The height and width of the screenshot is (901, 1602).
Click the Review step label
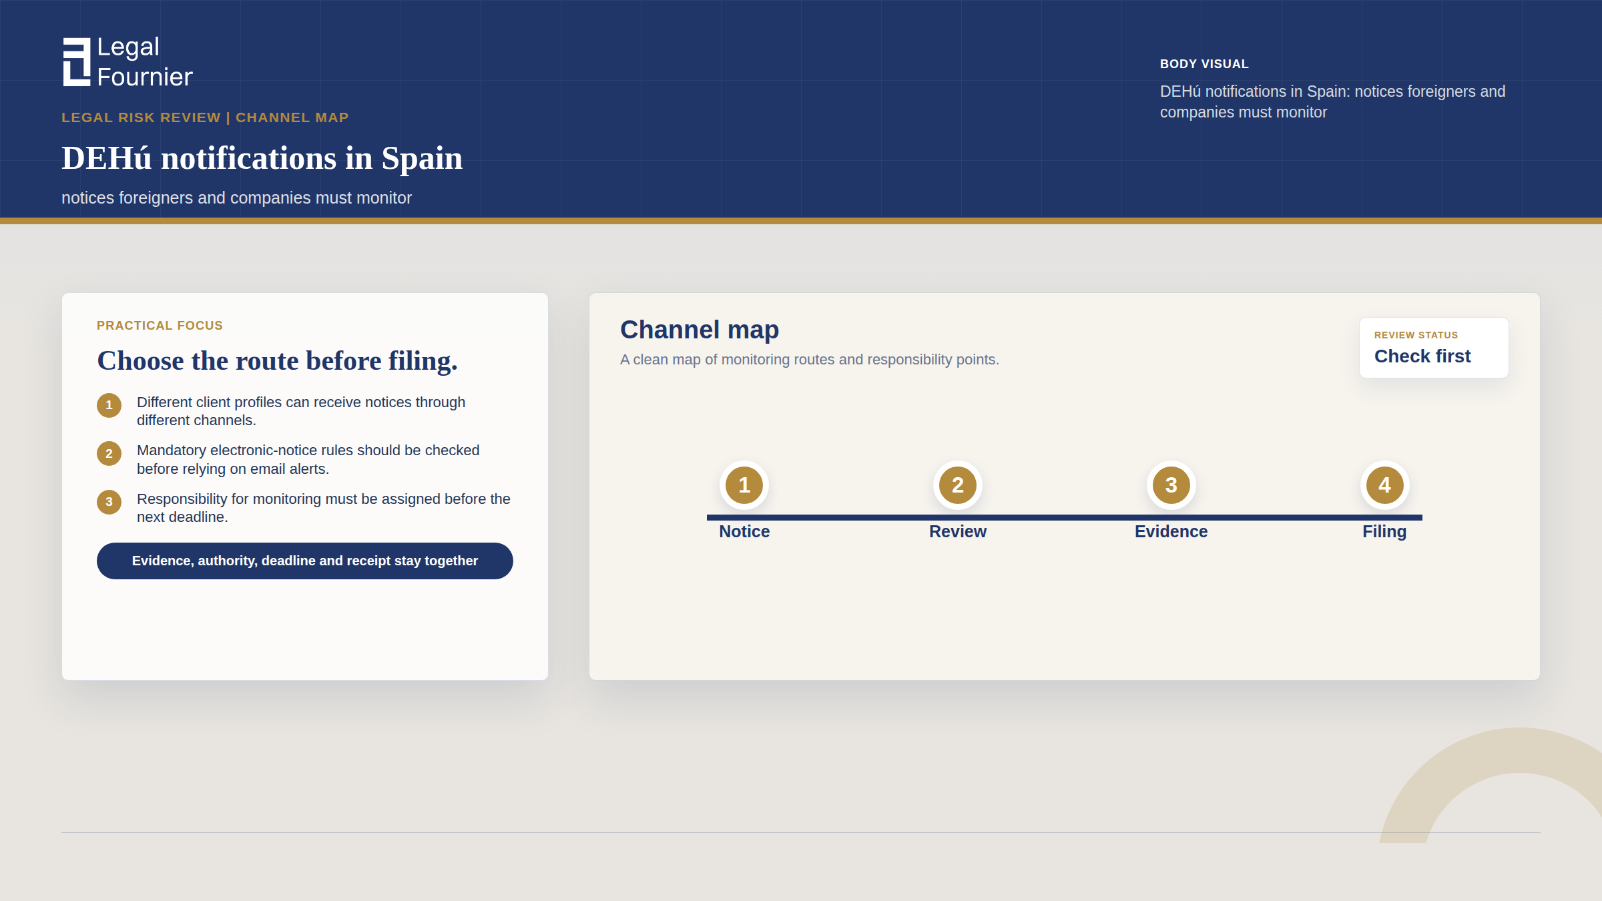pyautogui.click(x=958, y=531)
